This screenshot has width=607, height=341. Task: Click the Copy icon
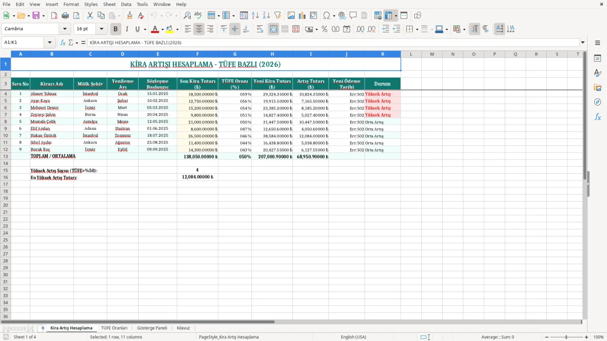(x=101, y=16)
